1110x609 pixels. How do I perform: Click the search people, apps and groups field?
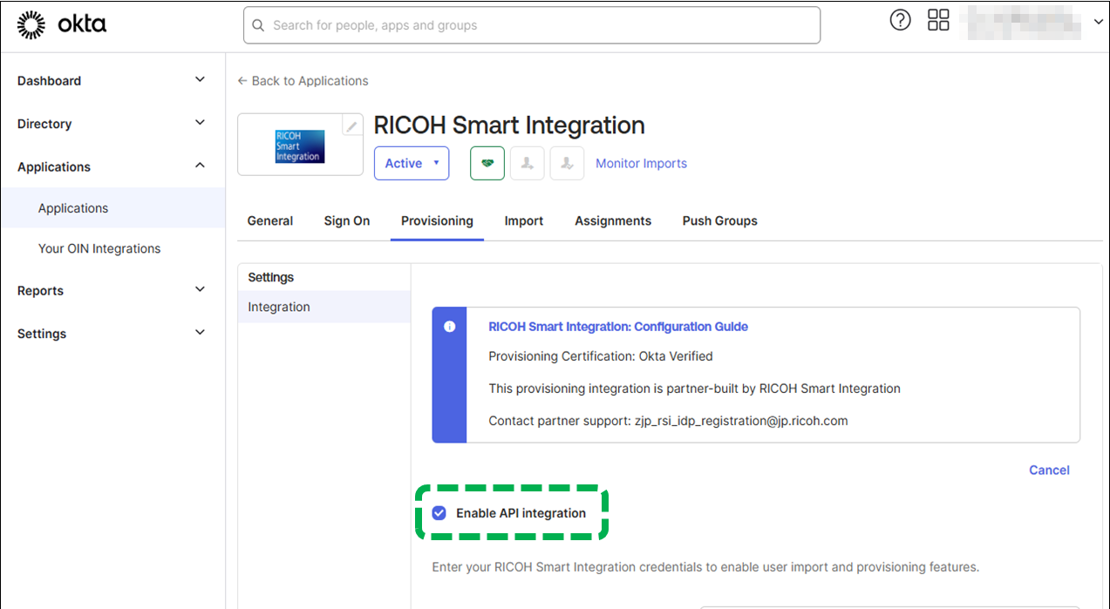(532, 25)
